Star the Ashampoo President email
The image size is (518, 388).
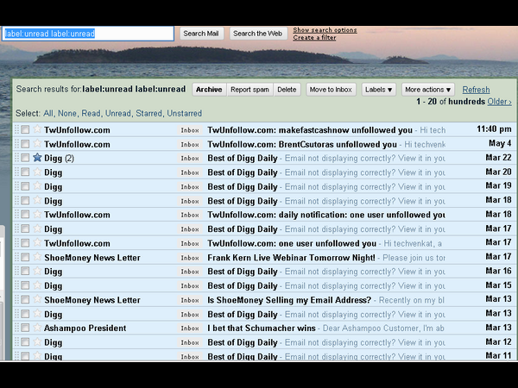pos(37,329)
